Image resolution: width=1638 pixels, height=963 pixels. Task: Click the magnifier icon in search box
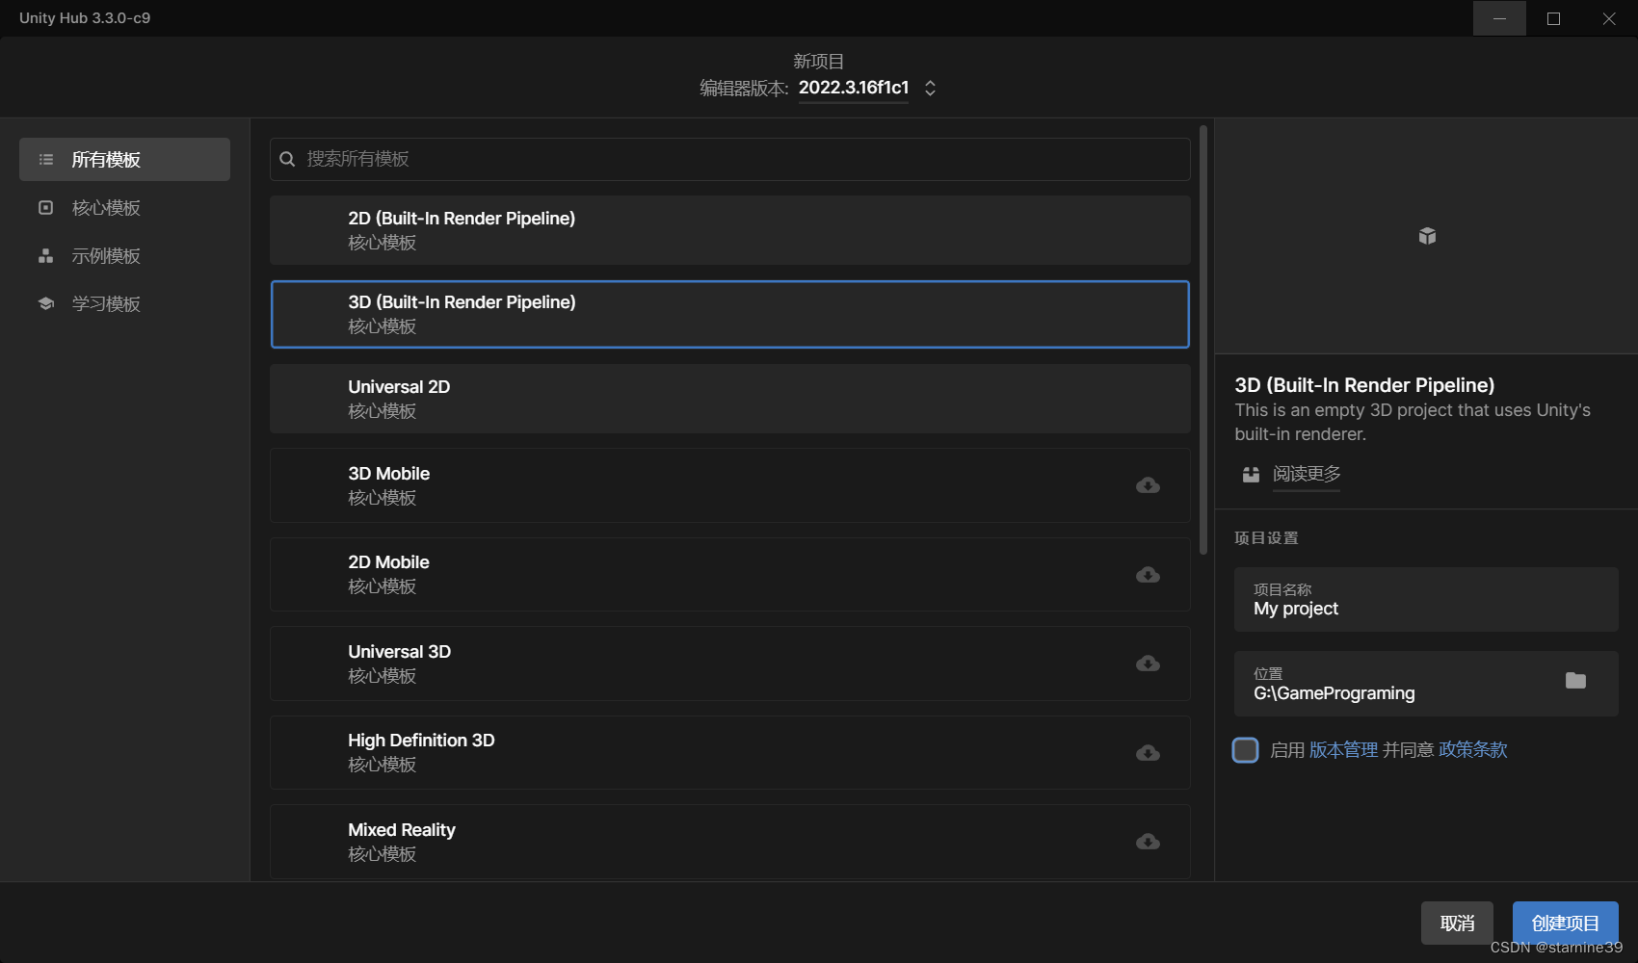coord(287,159)
